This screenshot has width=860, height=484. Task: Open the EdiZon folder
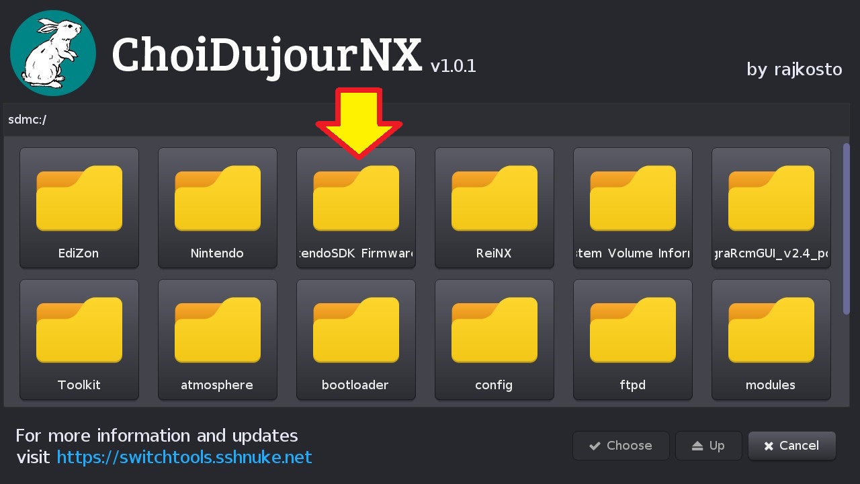(79, 208)
